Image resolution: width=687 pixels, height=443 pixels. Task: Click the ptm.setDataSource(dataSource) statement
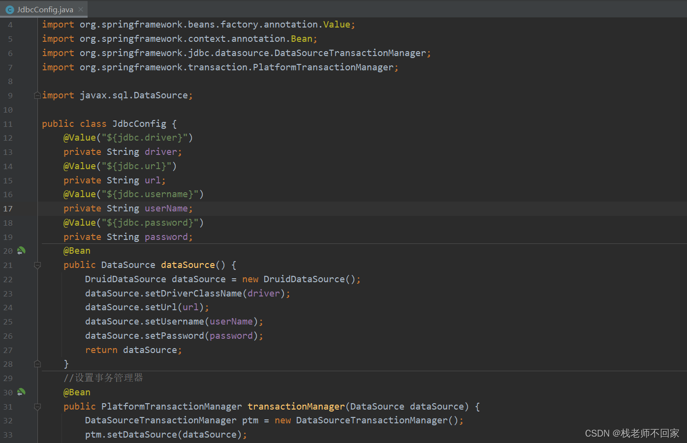166,435
